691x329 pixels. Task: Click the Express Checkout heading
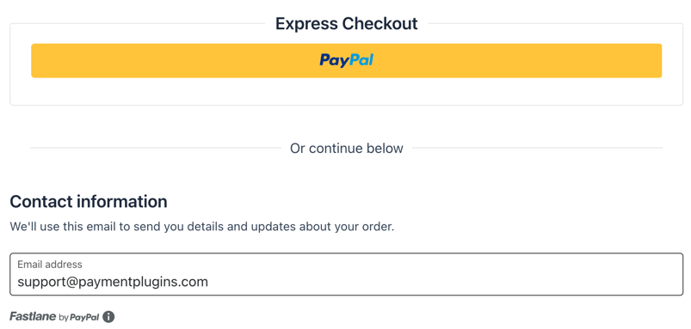coord(347,24)
